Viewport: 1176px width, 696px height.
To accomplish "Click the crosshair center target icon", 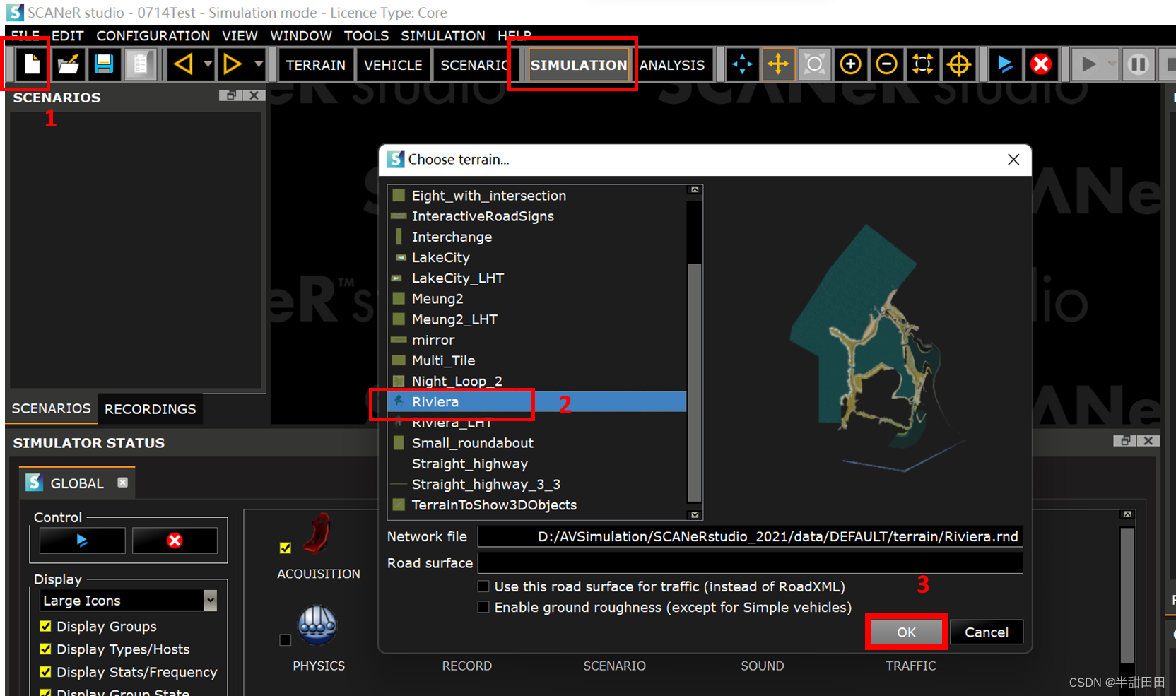I will click(958, 64).
